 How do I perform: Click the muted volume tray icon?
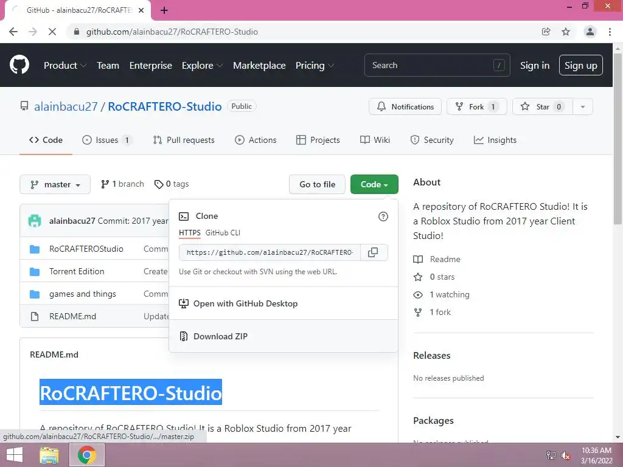[566, 455]
